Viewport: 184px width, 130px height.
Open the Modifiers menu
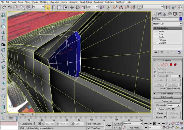44,2
